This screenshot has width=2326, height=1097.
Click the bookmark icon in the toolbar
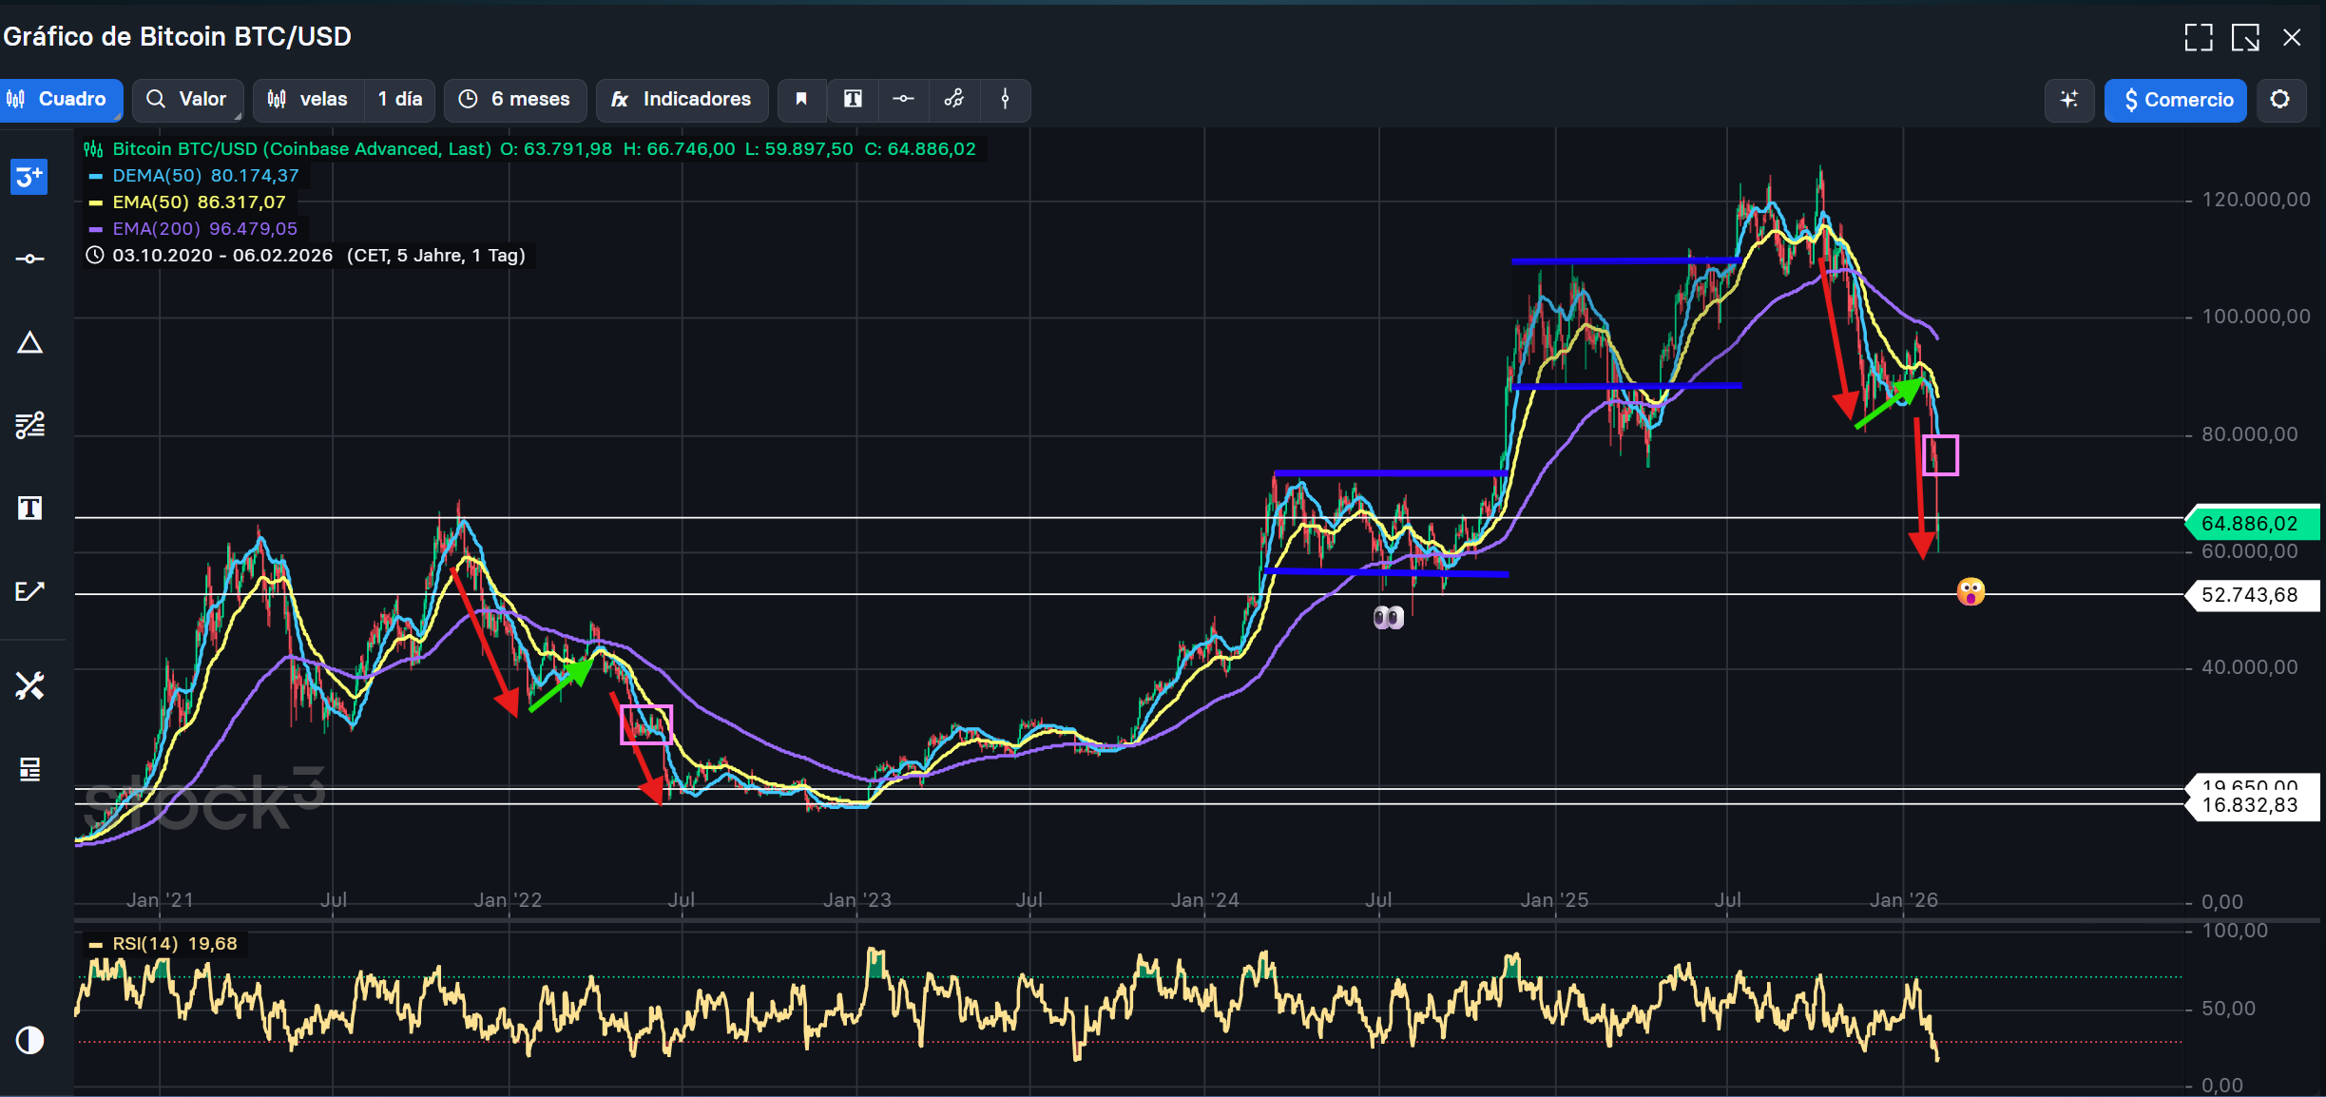coord(801,100)
